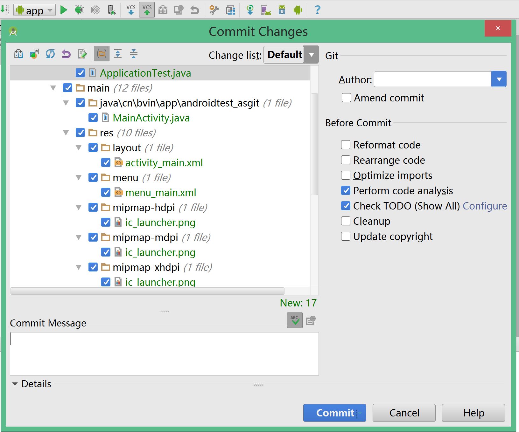Tick the Optimize imports option
The width and height of the screenshot is (519, 432).
click(346, 175)
